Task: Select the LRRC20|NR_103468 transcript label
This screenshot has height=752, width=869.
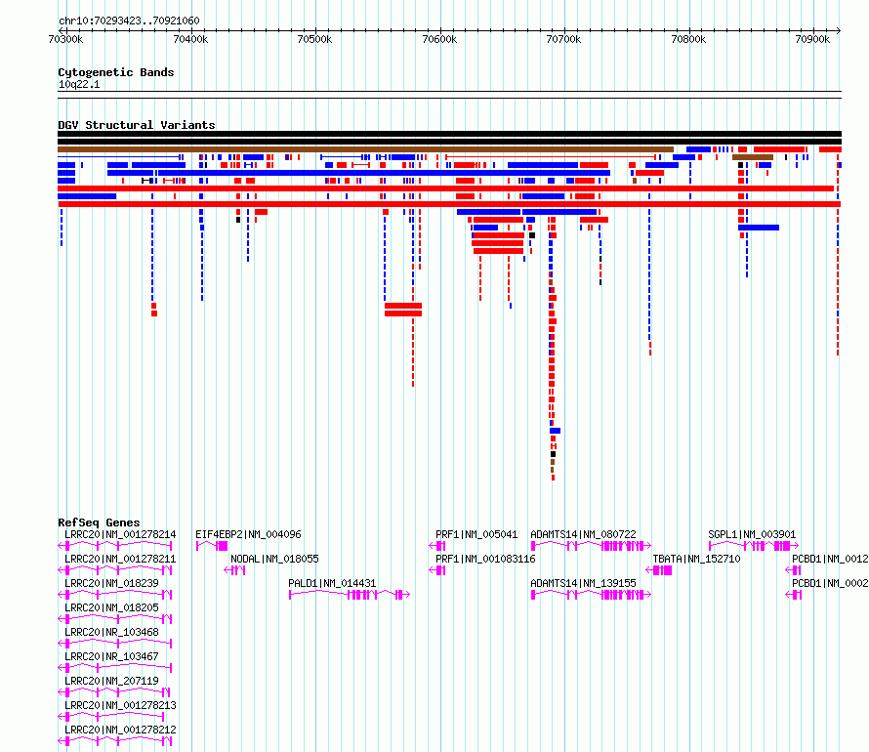Action: [111, 632]
